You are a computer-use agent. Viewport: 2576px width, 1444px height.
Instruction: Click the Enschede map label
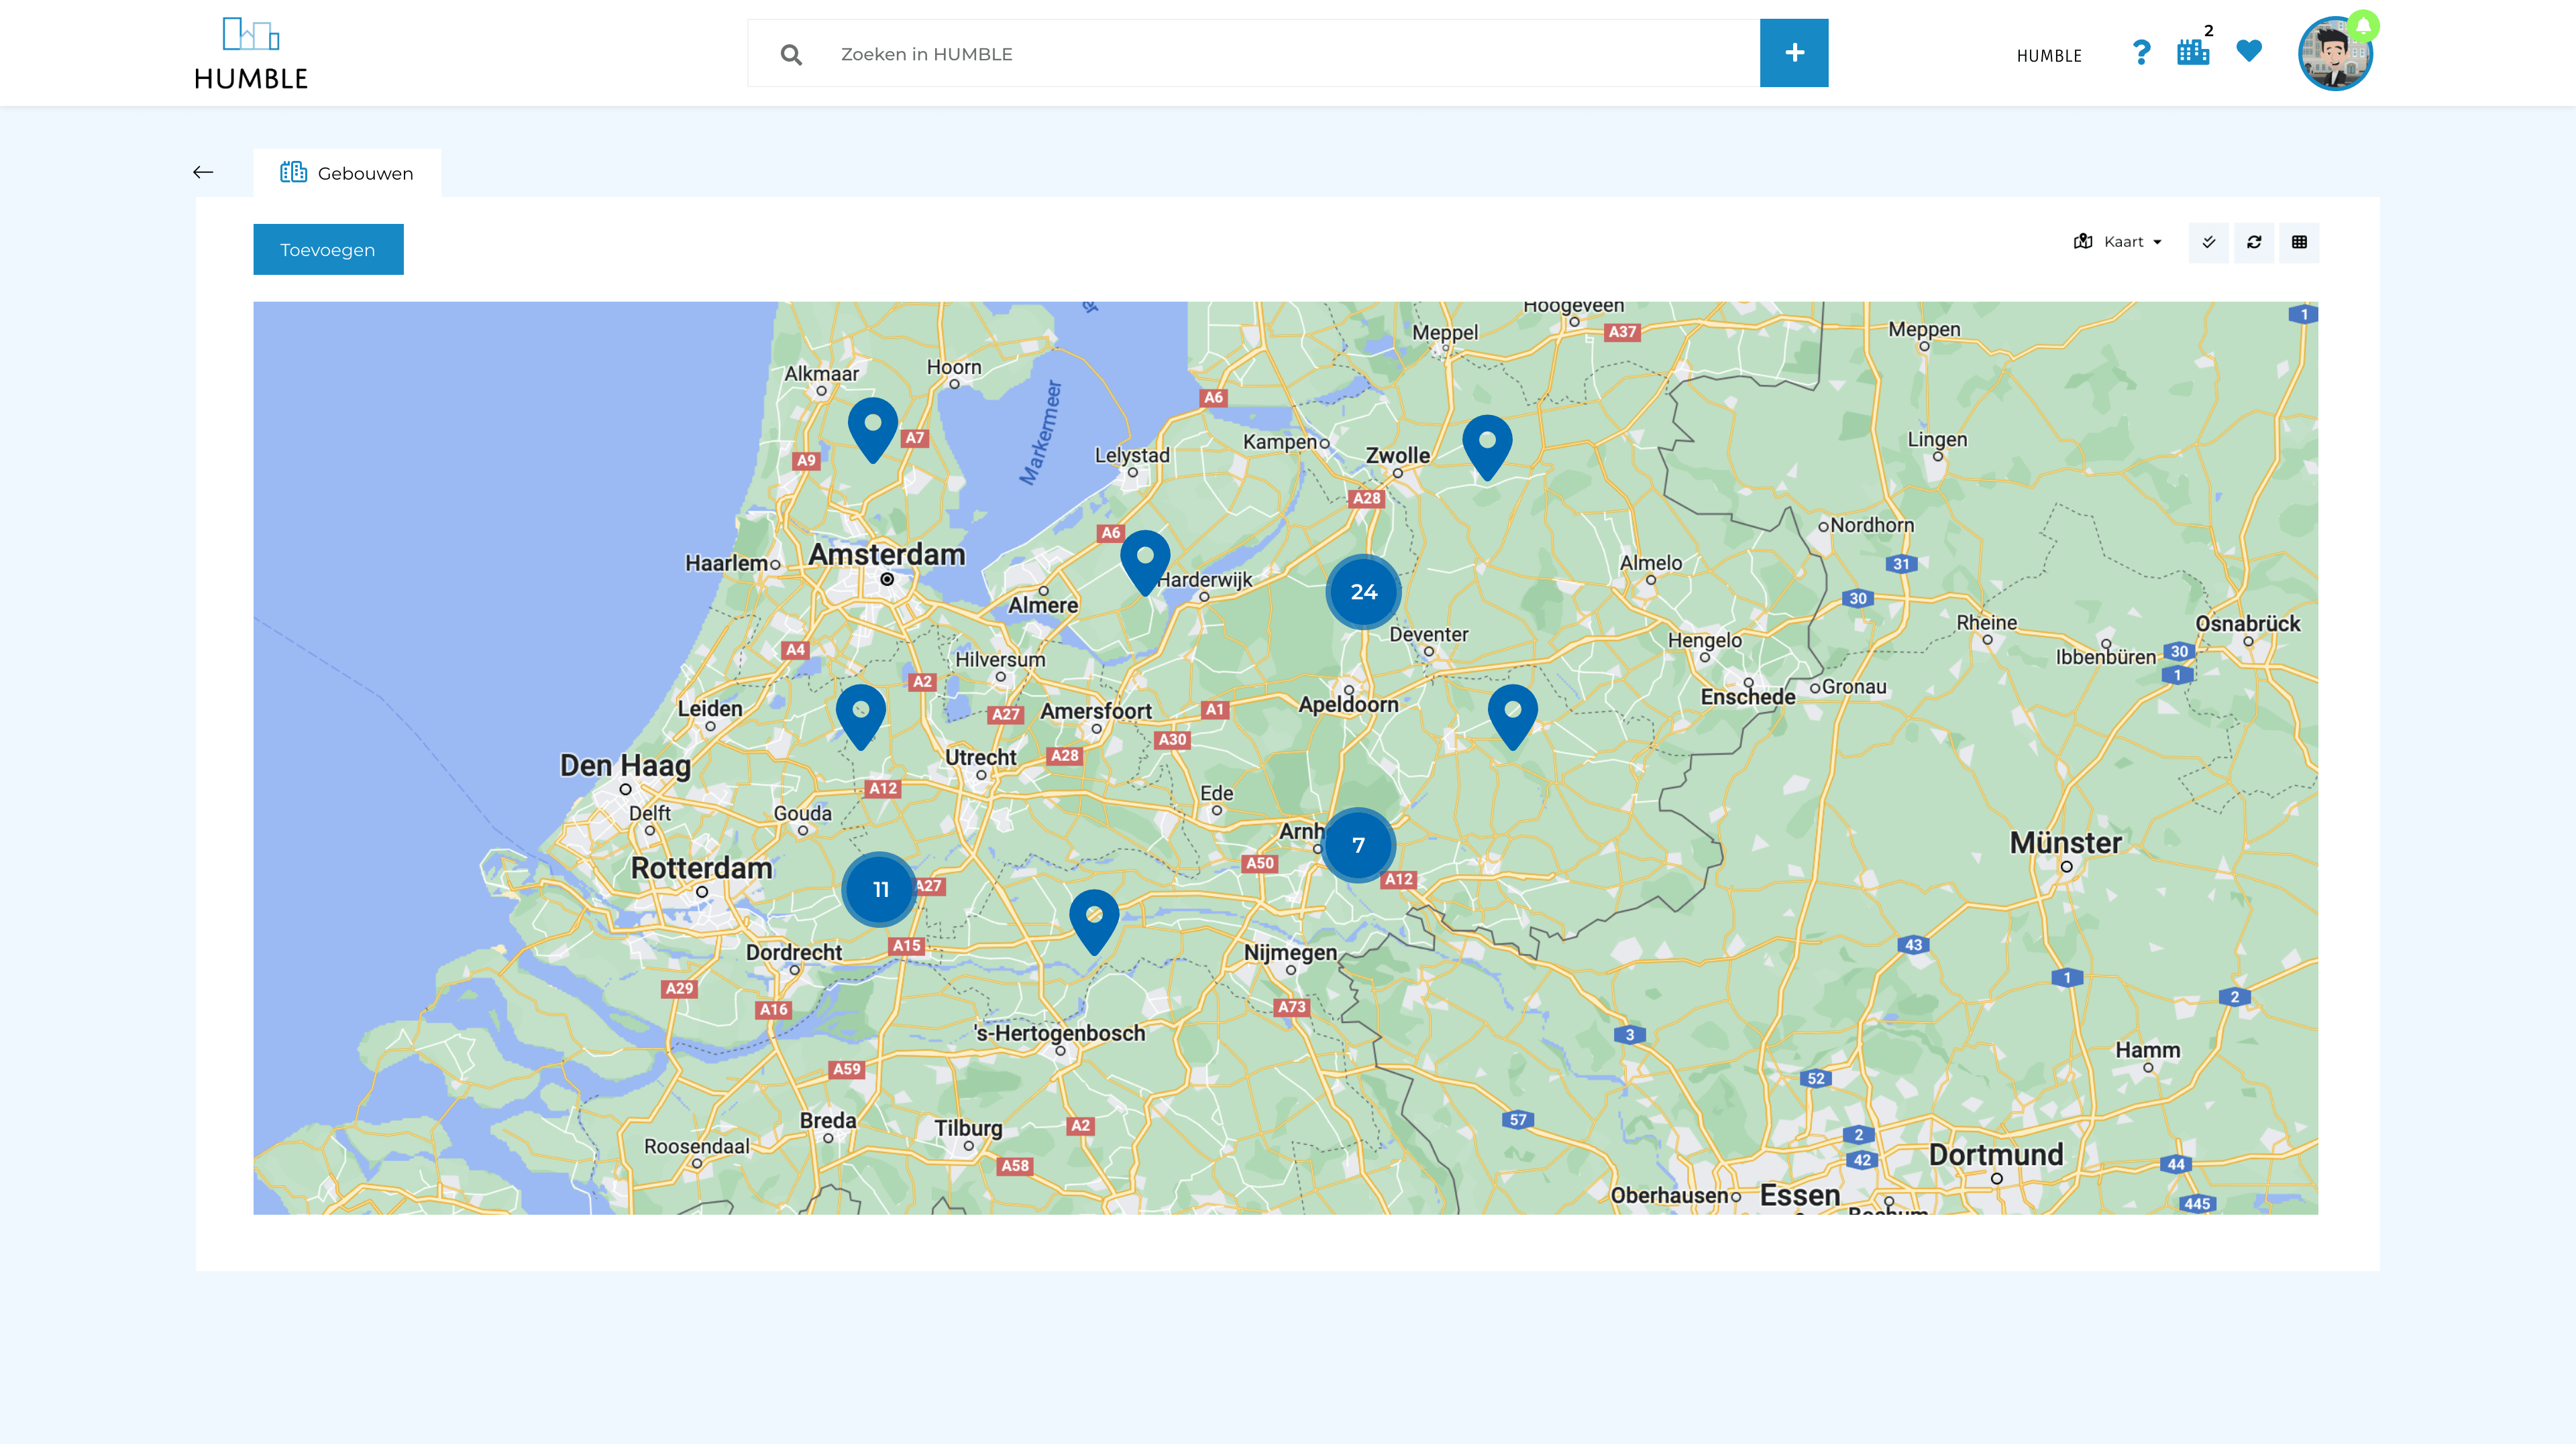click(x=1748, y=697)
